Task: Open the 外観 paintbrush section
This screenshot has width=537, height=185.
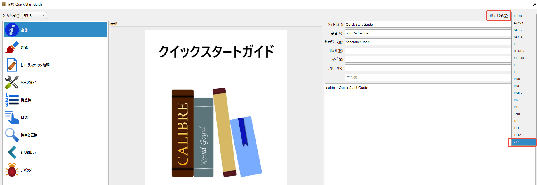Action: pos(12,47)
